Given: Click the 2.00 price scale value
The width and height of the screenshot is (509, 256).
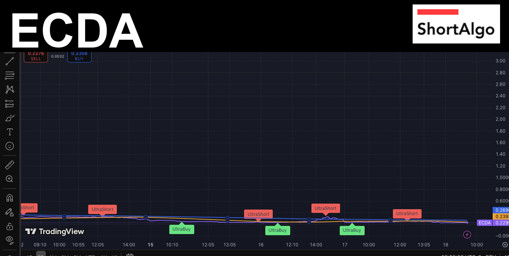Looking at the screenshot, I should coord(500,119).
